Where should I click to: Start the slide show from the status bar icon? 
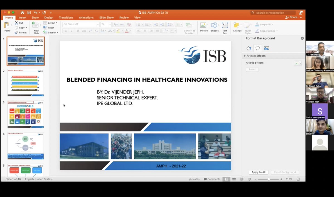pyautogui.click(x=249, y=179)
